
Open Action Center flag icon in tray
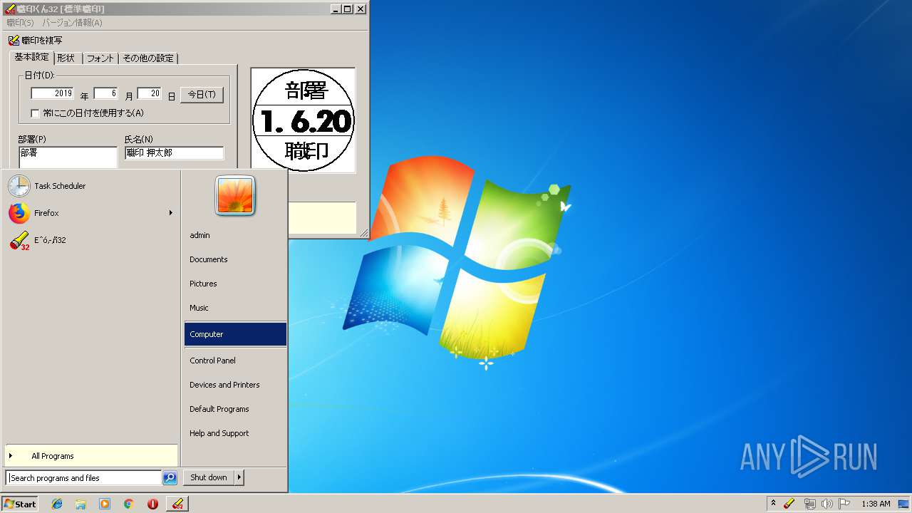tap(844, 504)
